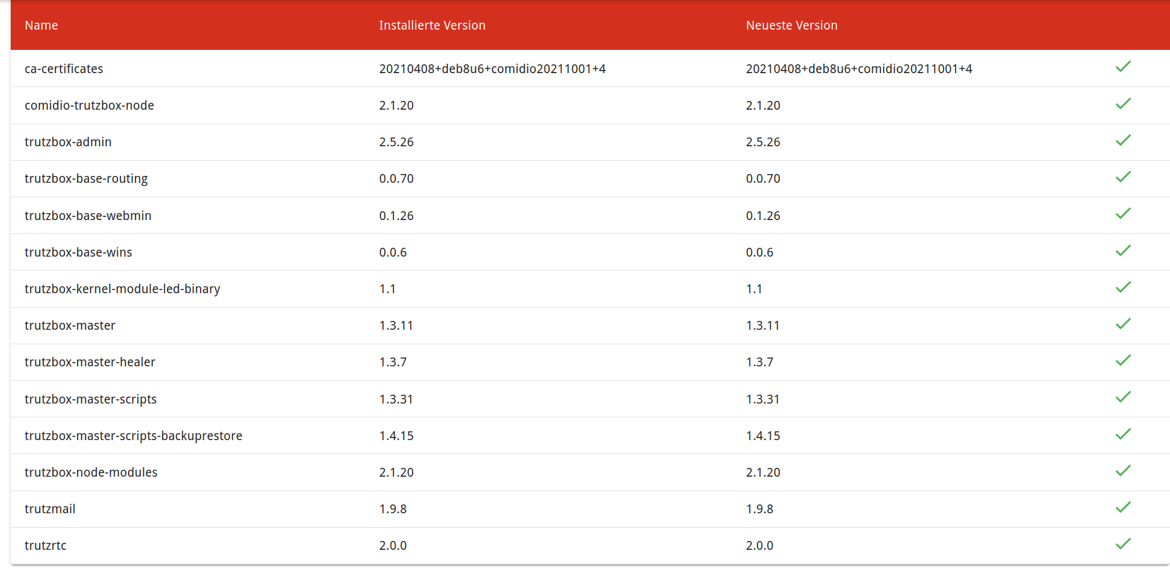This screenshot has width=1170, height=570.
Task: Click installed version 1.1 of trutzbox-kernel-module-led-binary
Action: [387, 289]
